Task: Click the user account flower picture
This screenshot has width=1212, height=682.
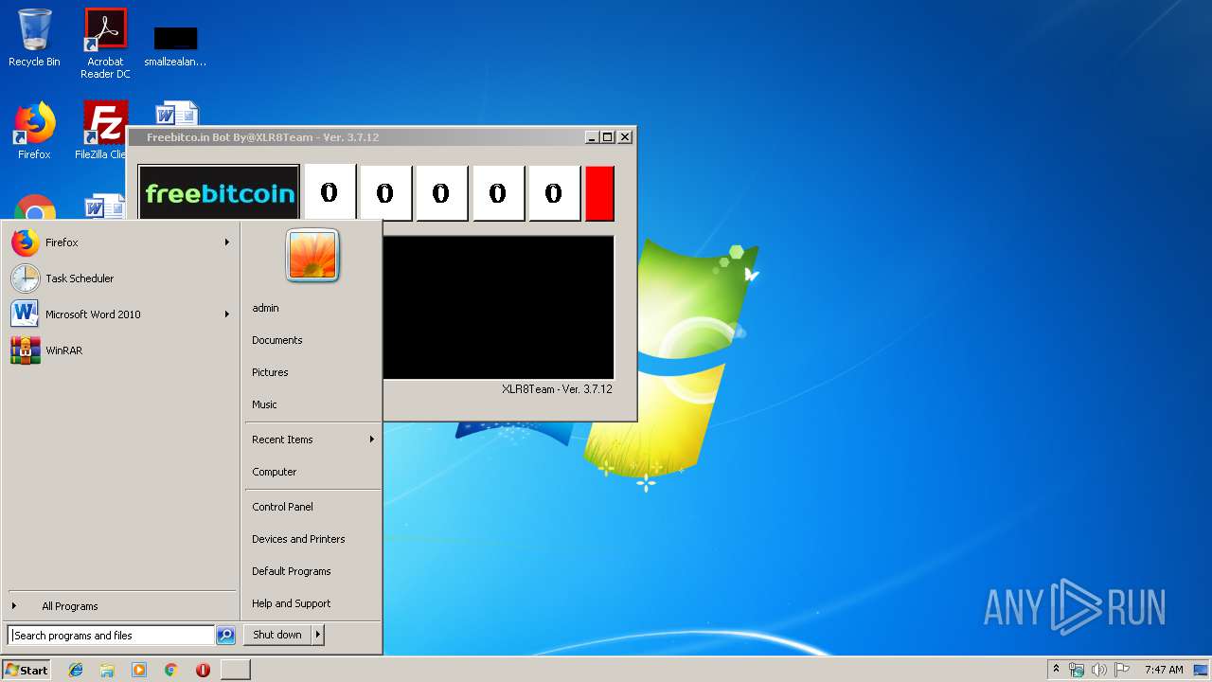Action: [312, 256]
